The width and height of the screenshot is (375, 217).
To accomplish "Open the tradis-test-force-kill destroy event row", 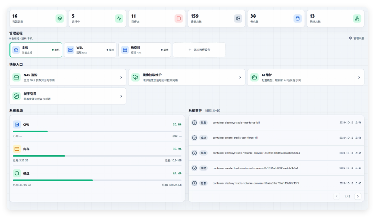I will click(276, 123).
